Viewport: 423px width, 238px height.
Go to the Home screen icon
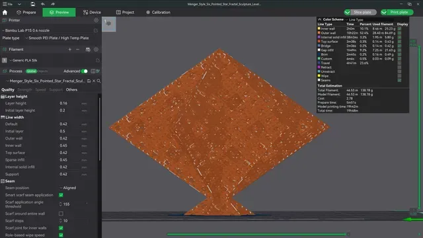(5, 13)
